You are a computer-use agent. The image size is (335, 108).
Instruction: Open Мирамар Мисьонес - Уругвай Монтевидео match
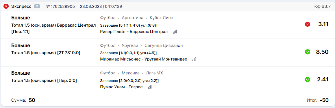(x=144, y=59)
